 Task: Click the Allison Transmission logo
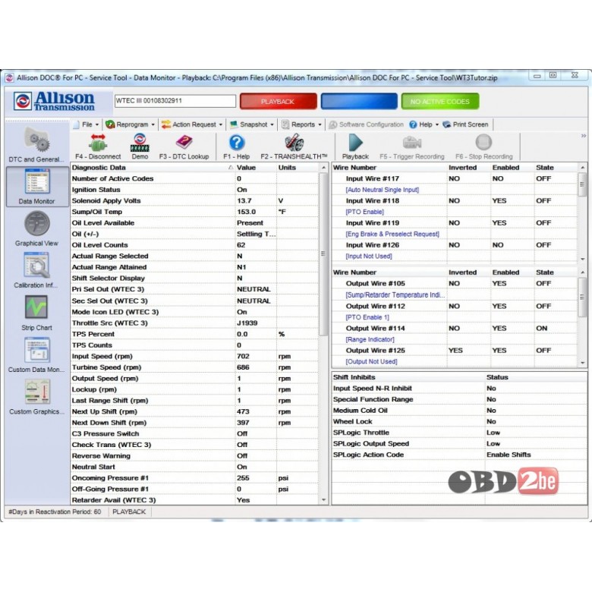click(x=54, y=101)
